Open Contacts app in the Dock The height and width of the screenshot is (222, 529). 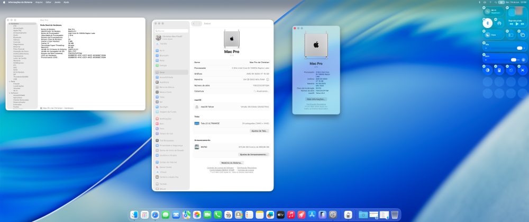pyautogui.click(x=239, y=215)
